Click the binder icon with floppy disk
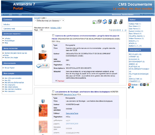The width and height of the screenshot is (155, 135). [115, 21]
